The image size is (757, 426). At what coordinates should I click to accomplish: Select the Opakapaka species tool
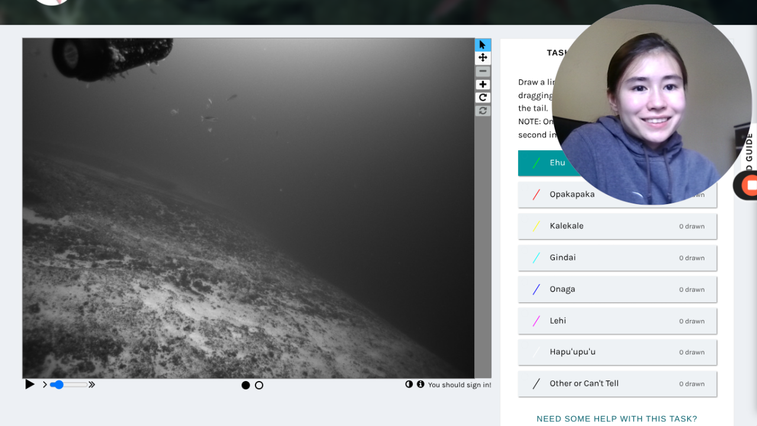(617, 195)
